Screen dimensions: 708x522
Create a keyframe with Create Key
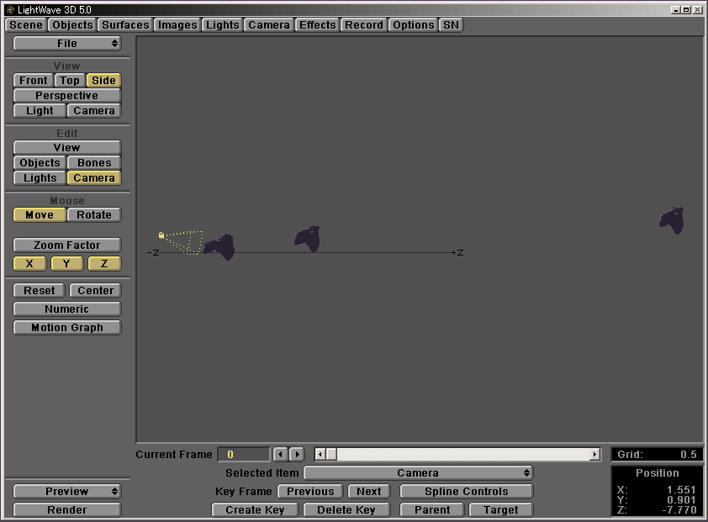255,509
